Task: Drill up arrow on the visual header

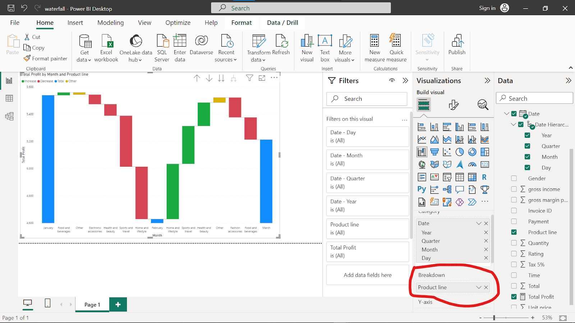Action: [x=197, y=78]
